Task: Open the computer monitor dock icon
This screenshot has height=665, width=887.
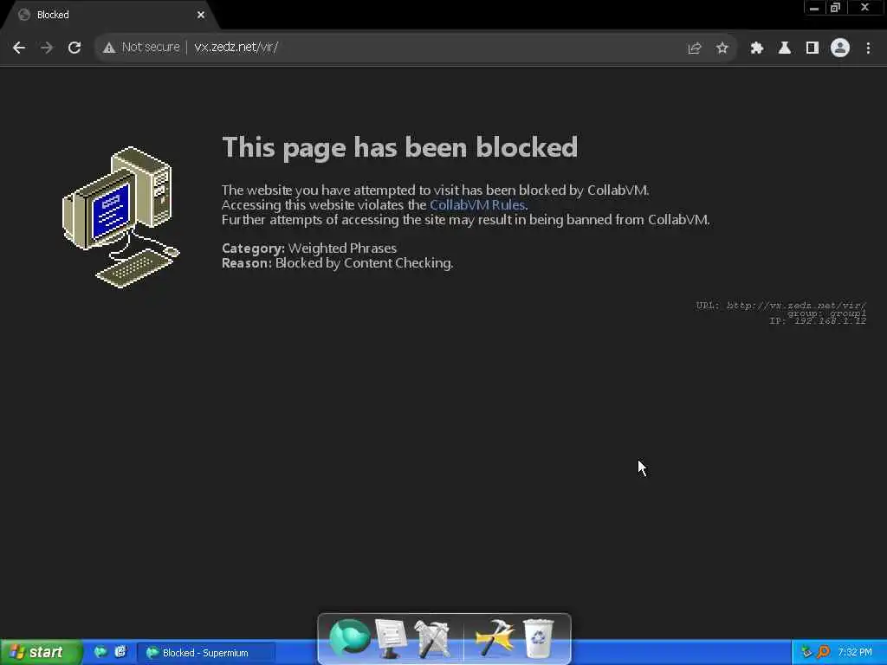Action: pos(391,638)
